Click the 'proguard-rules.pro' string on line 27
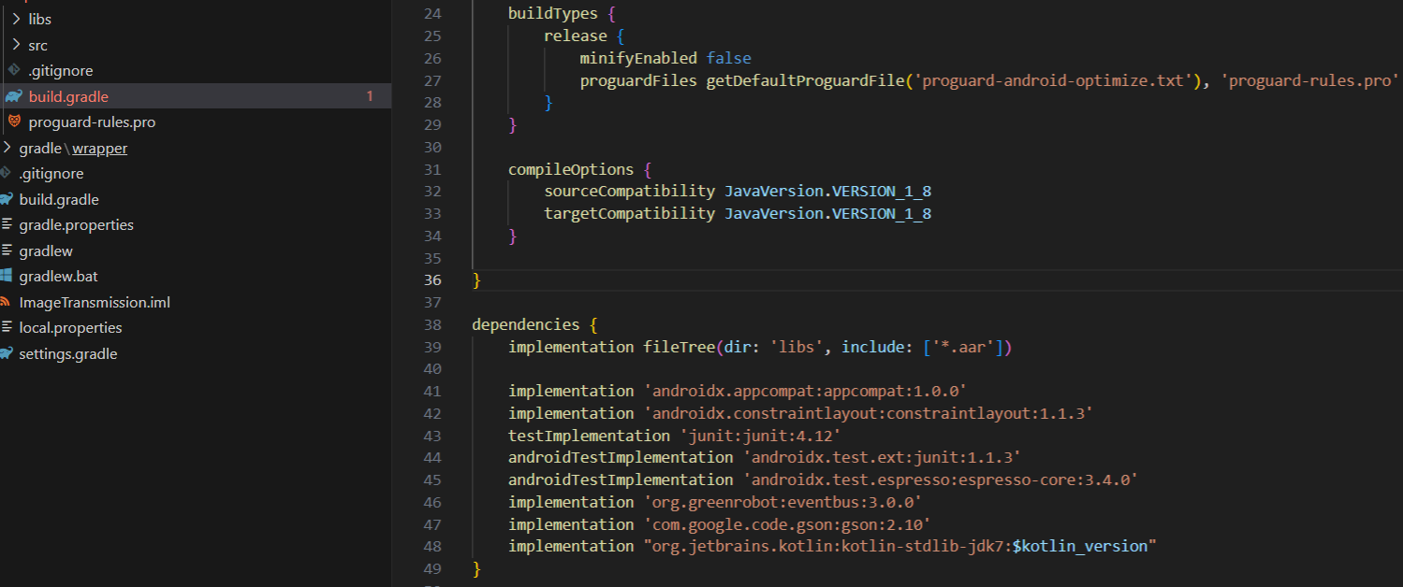This screenshot has width=1403, height=587. click(x=1309, y=80)
